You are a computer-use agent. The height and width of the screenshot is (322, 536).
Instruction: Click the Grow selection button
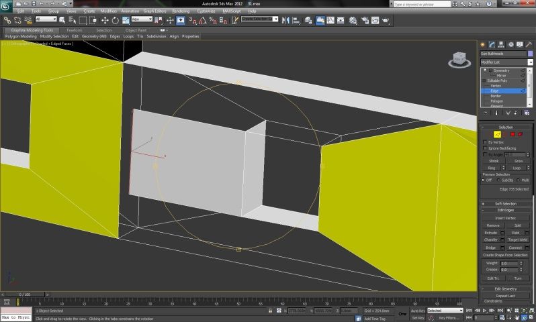point(519,161)
